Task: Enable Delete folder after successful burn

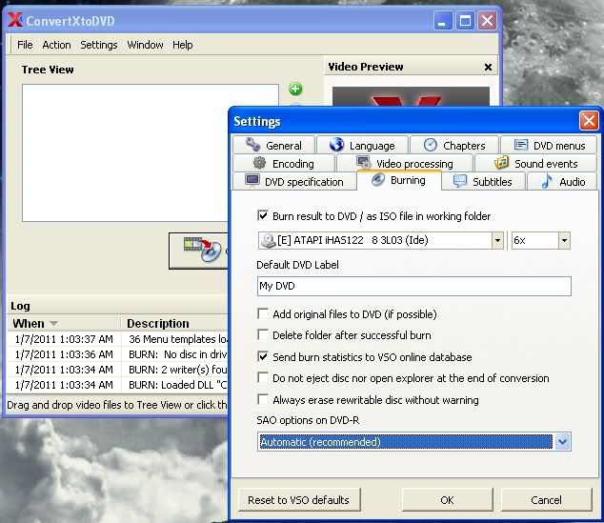Action: 263,334
